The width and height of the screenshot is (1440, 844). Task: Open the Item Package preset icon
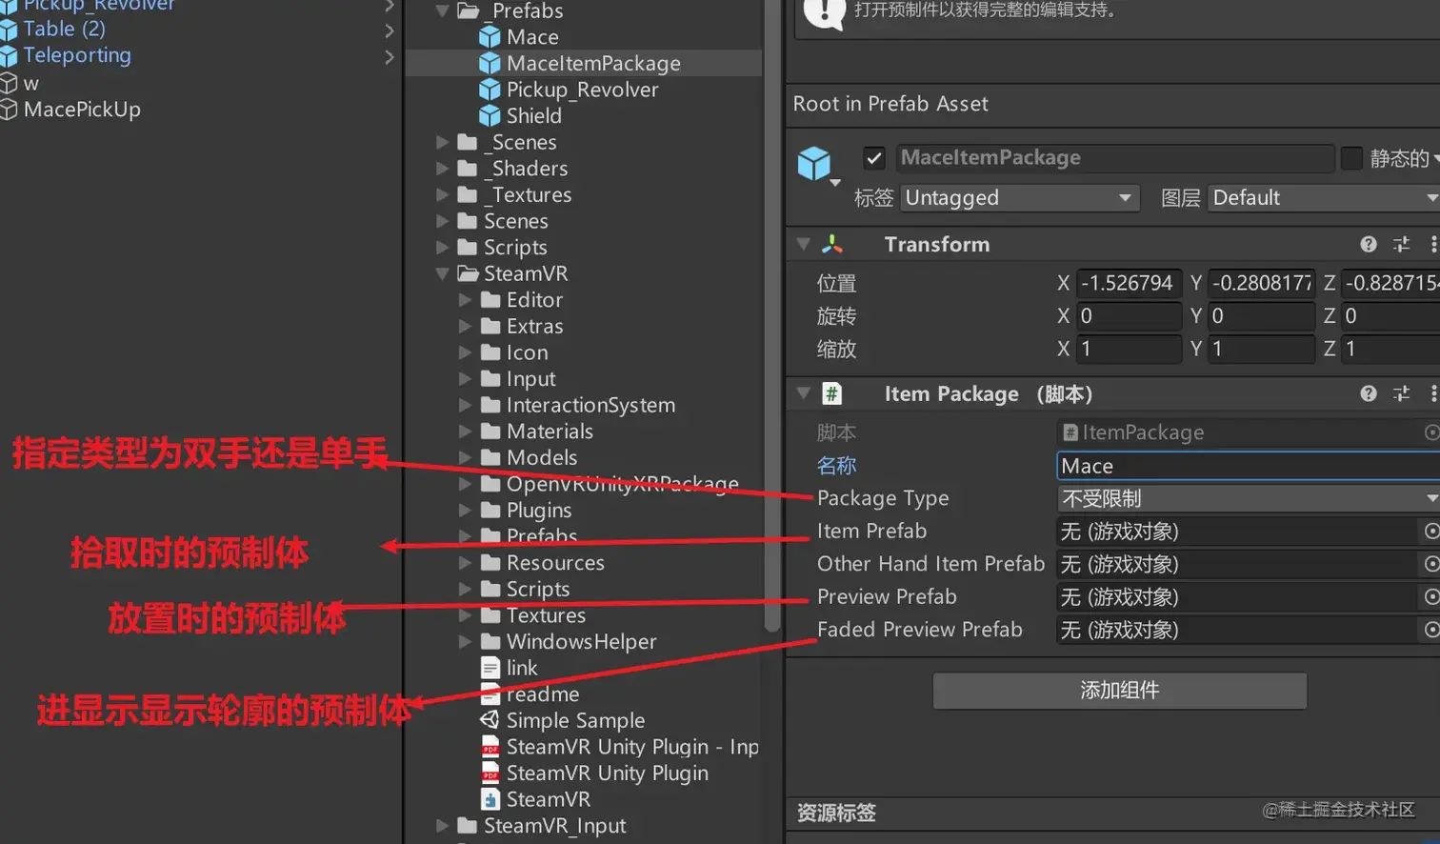click(x=1401, y=393)
